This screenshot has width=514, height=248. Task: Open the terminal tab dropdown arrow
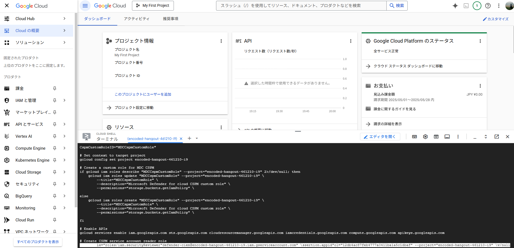tap(197, 139)
